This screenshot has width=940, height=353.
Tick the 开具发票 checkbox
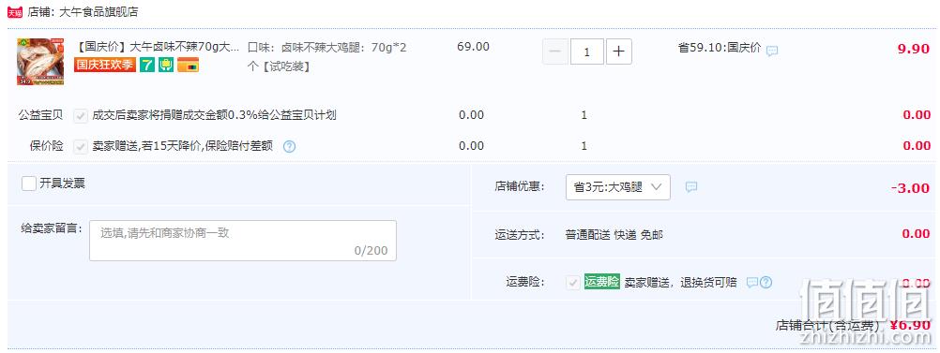point(29,184)
